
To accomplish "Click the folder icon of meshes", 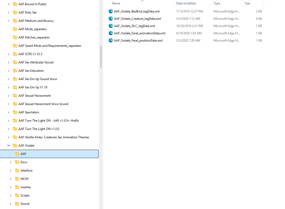I will tap(17, 187).
